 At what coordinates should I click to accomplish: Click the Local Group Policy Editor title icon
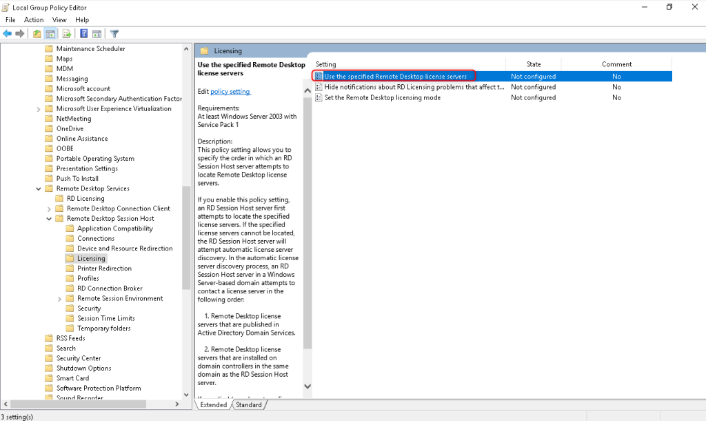(6, 7)
